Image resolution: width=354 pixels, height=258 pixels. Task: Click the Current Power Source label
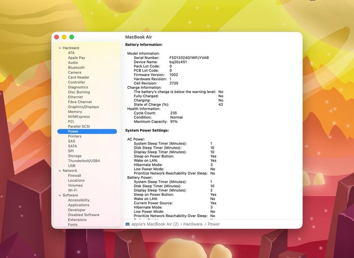[153, 203]
